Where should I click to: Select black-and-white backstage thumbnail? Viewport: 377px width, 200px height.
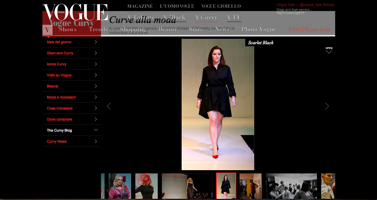pos(292,186)
